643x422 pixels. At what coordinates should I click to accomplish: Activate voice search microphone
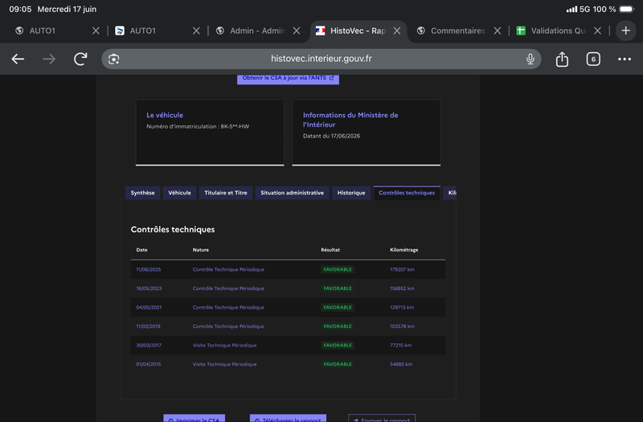pos(530,59)
